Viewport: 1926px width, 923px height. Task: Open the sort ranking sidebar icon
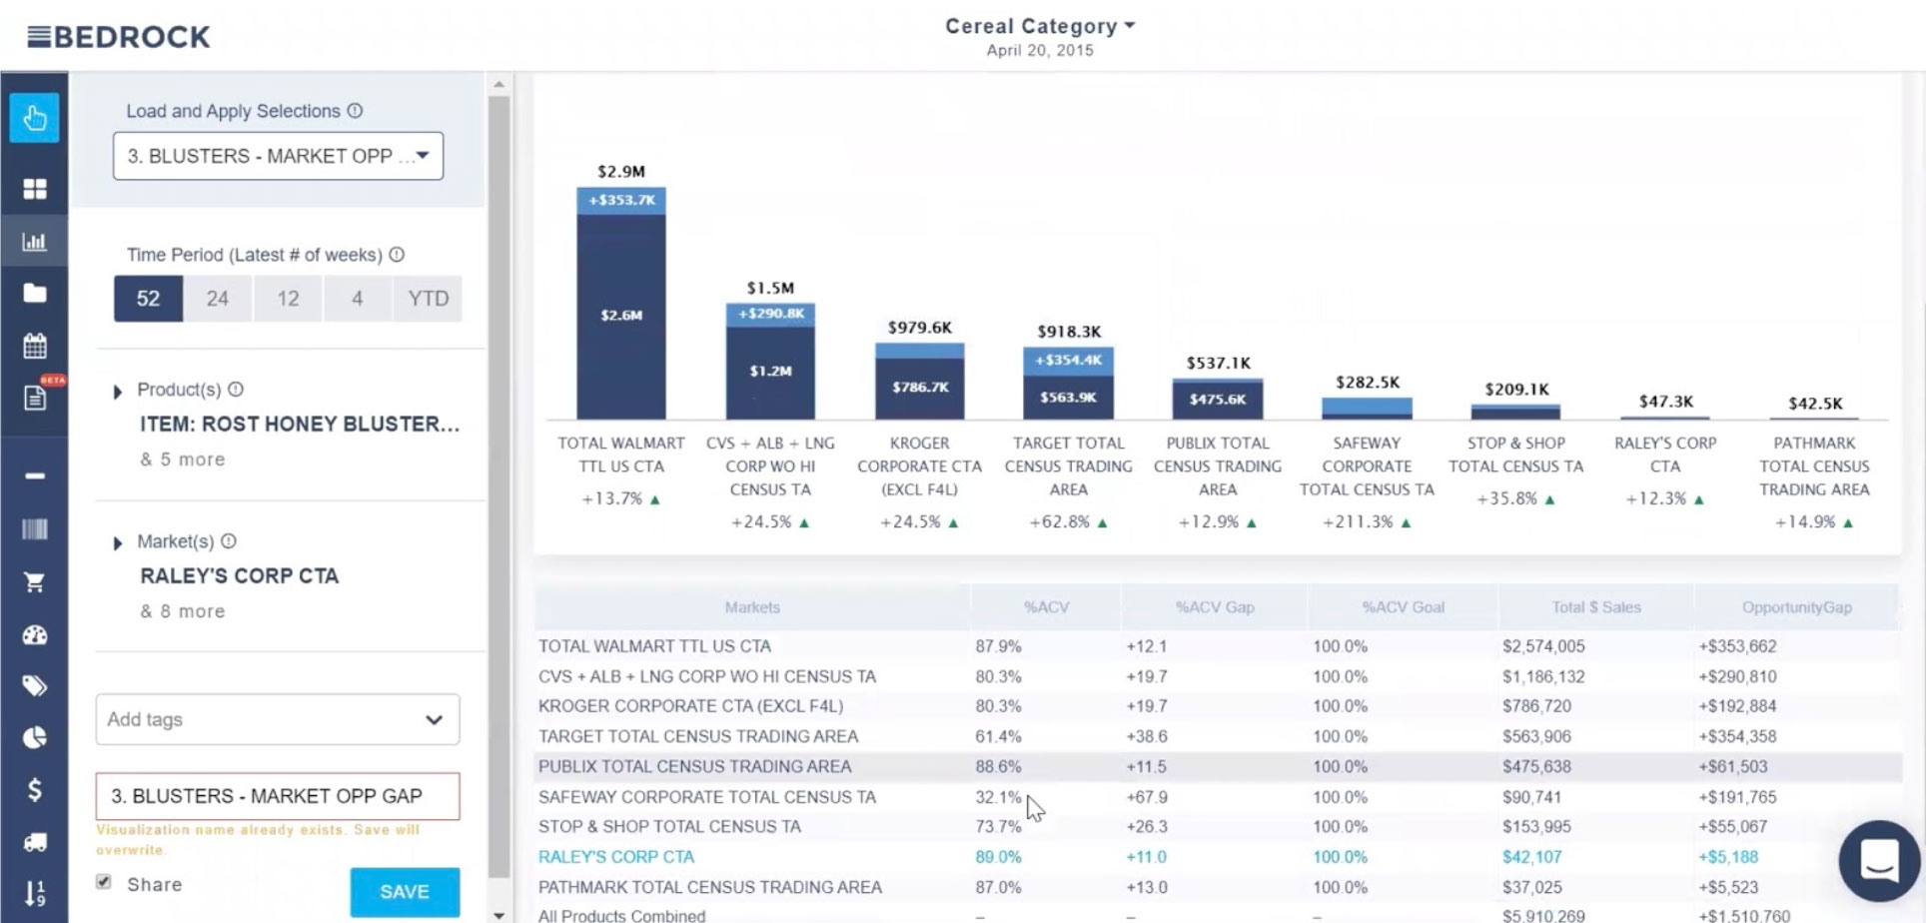tap(34, 893)
